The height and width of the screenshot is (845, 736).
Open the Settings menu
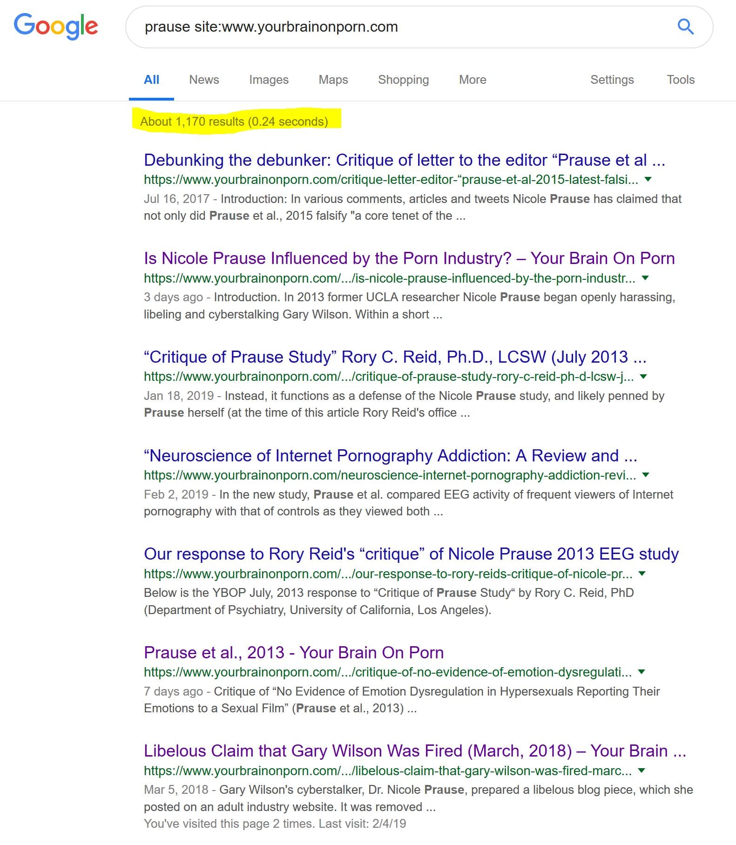tap(612, 80)
